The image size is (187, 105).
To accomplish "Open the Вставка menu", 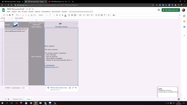I will 25,12.
